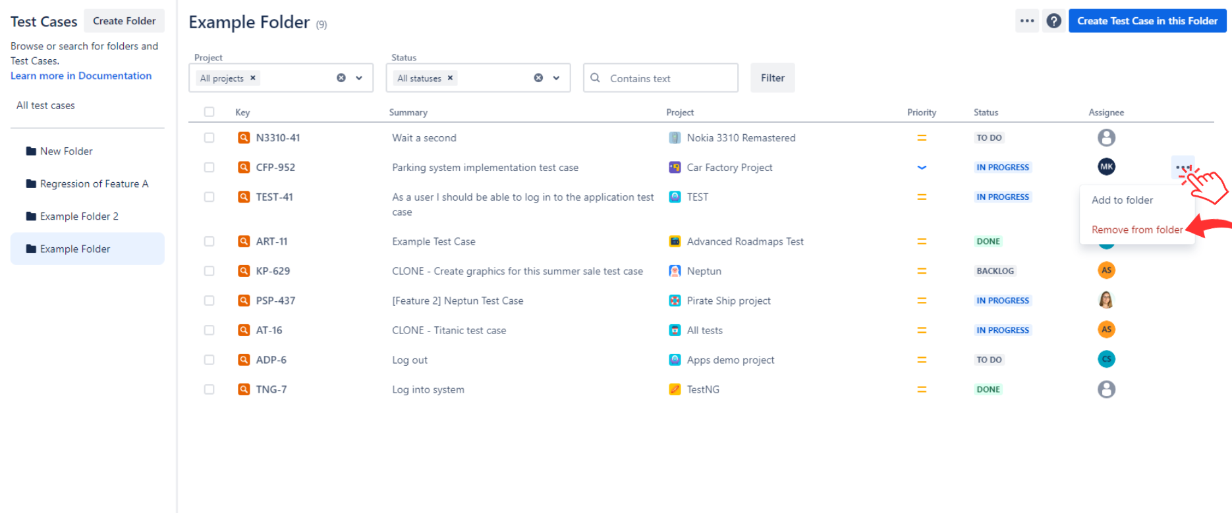Open 'Example Folder 2' in sidebar
This screenshot has height=513, width=1232.
(88, 216)
